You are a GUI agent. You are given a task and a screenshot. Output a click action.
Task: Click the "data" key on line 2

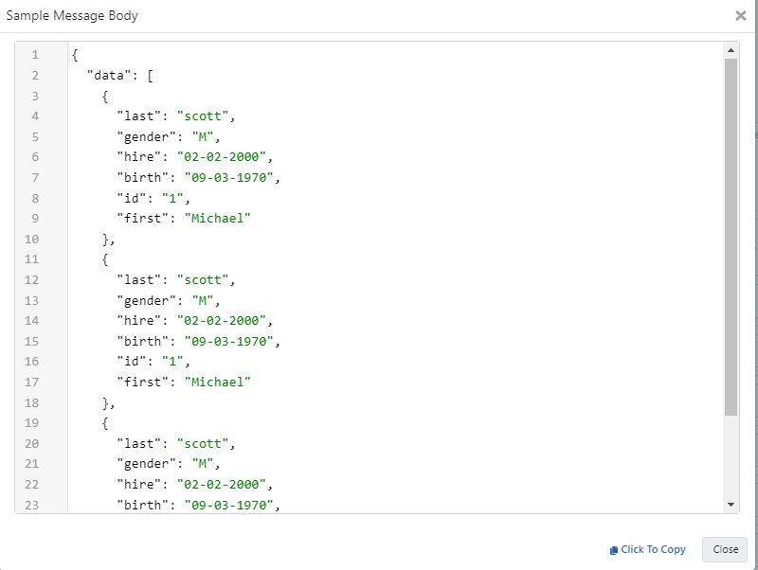click(109, 76)
